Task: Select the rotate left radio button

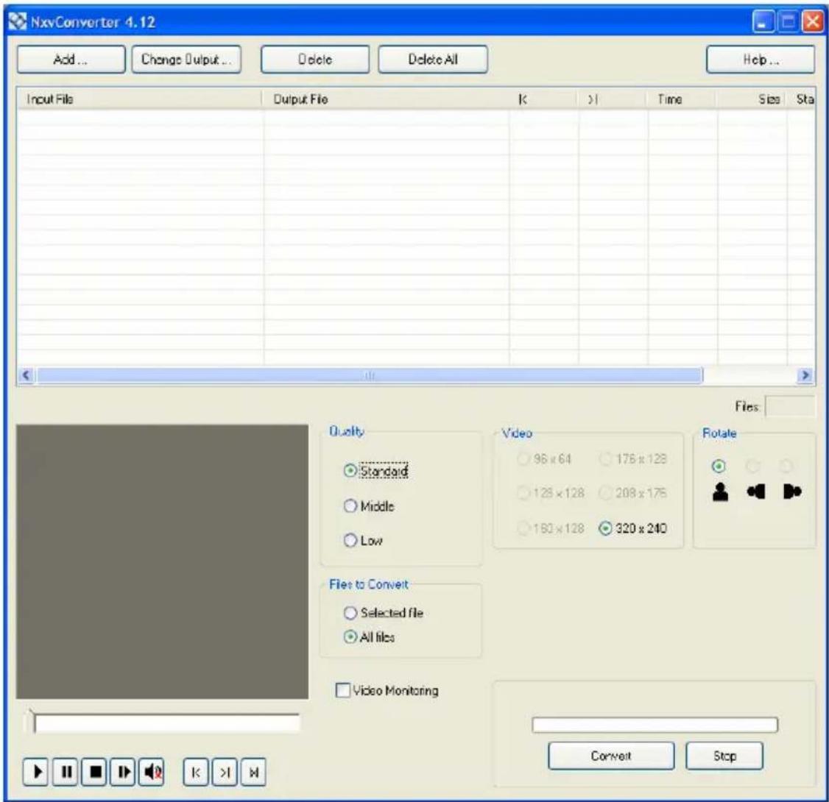Action: [x=752, y=466]
